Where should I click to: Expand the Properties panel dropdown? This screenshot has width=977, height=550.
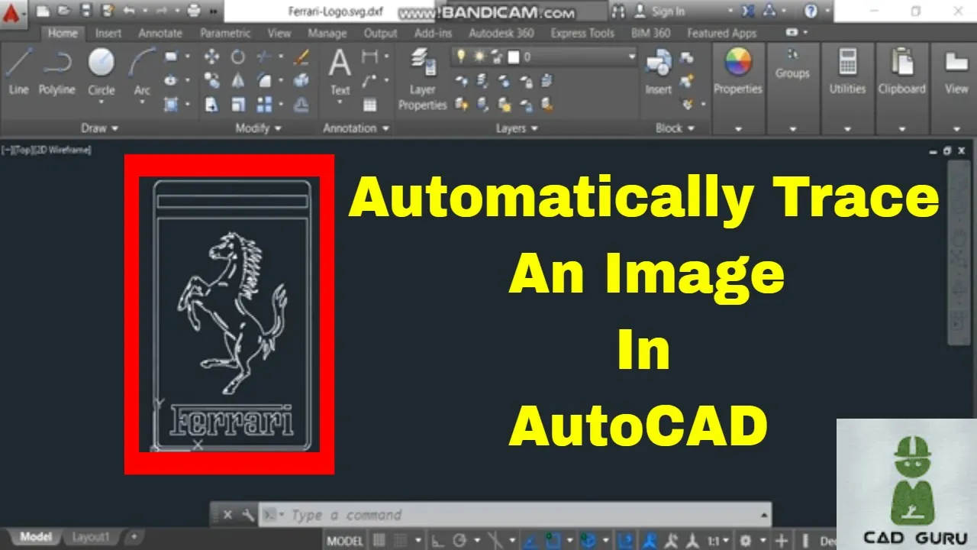[737, 129]
